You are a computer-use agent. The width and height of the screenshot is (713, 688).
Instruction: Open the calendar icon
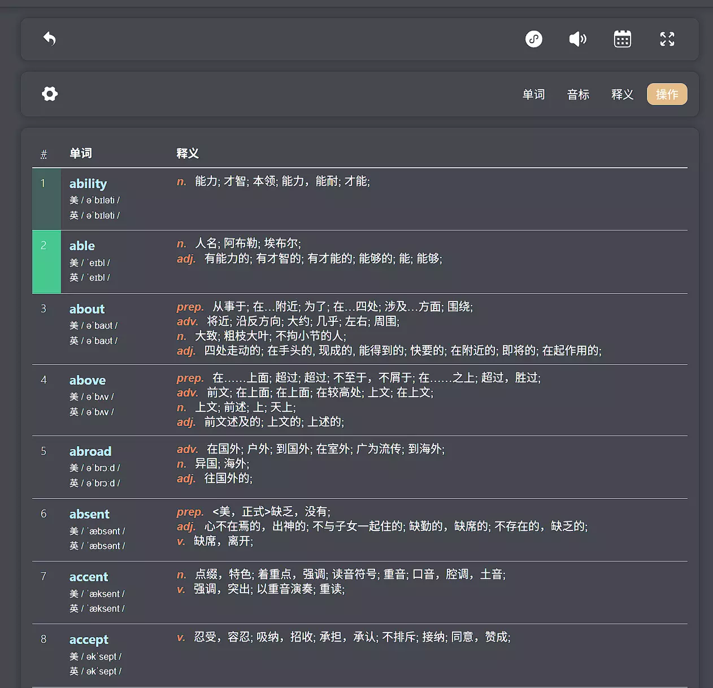point(622,39)
